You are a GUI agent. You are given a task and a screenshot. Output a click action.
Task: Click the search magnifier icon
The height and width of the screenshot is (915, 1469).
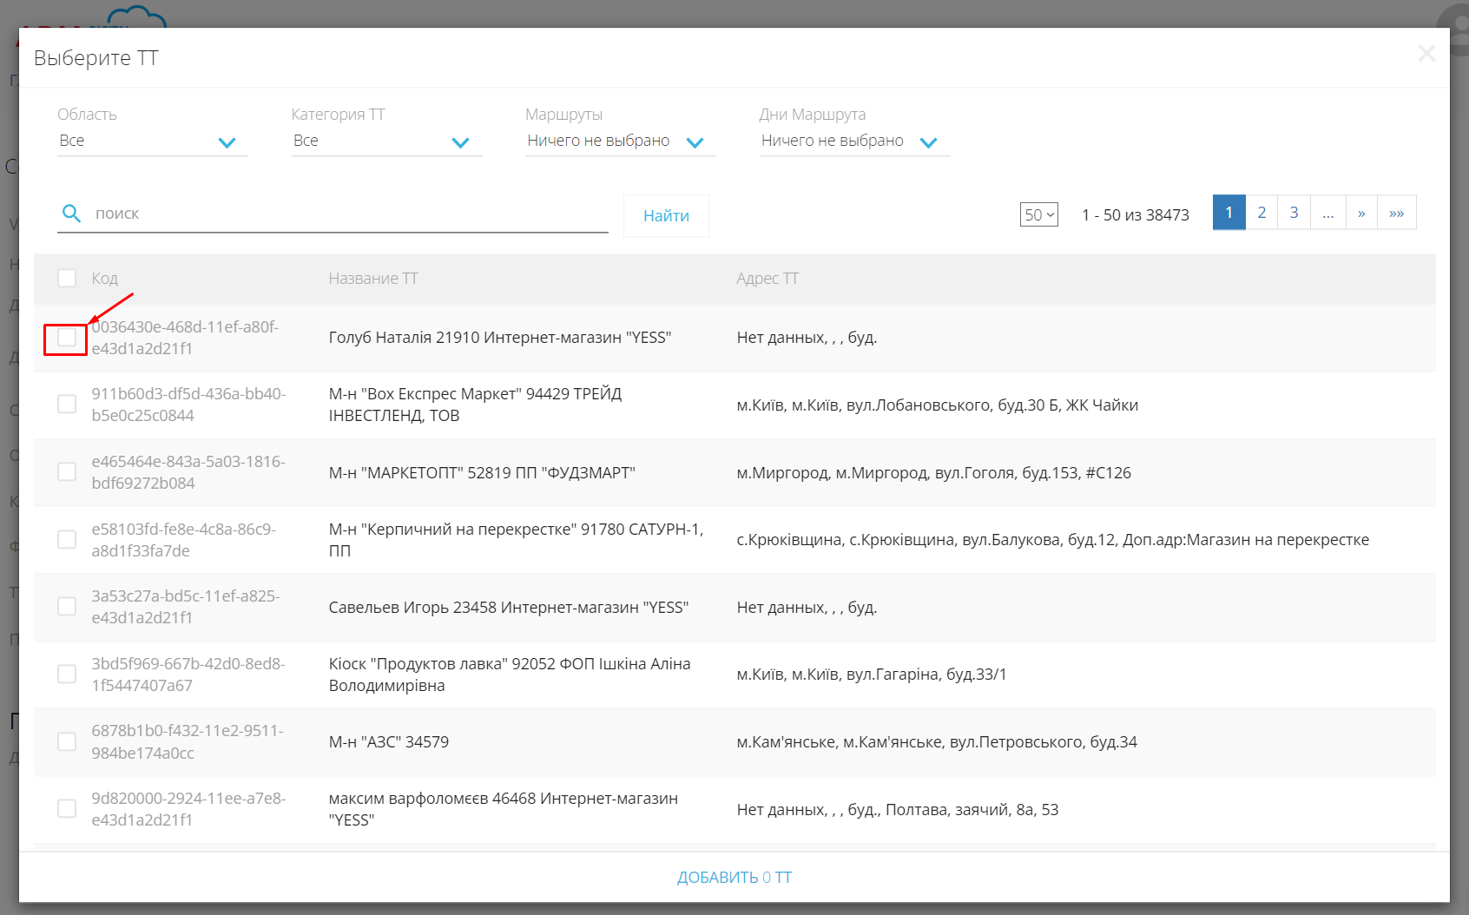(71, 213)
